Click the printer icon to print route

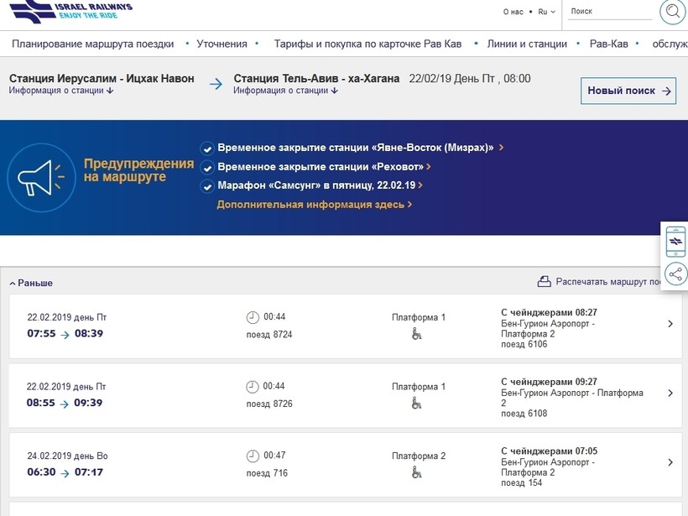pyautogui.click(x=544, y=282)
